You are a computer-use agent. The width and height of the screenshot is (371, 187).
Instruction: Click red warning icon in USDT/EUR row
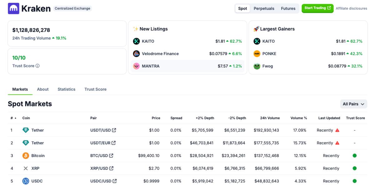(337, 143)
